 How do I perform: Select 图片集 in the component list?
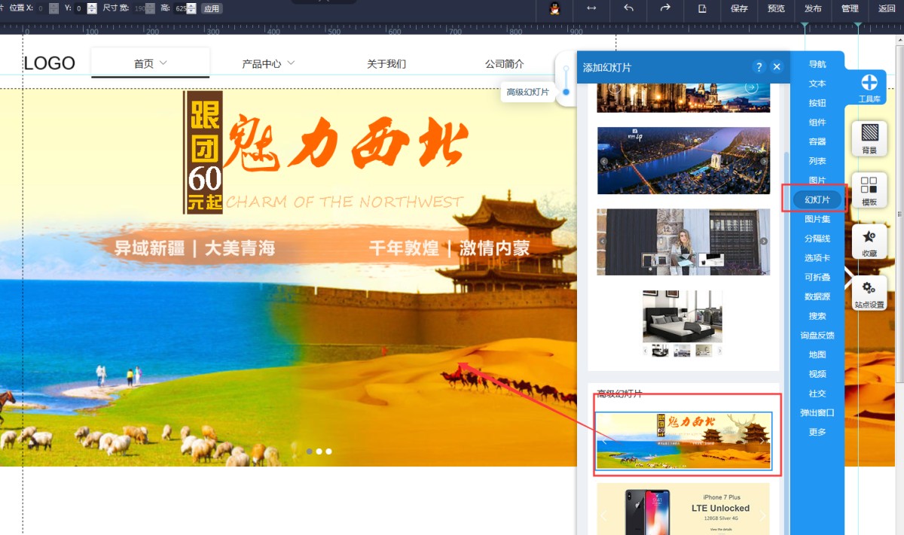coord(817,219)
